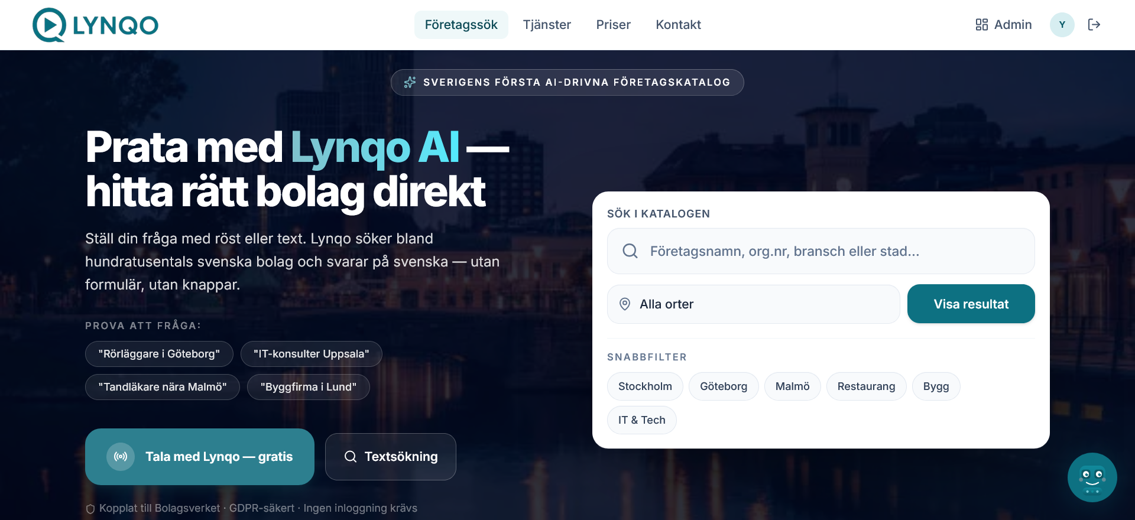The image size is (1135, 520).
Task: Select the Stockholm quick filter
Action: (x=645, y=386)
